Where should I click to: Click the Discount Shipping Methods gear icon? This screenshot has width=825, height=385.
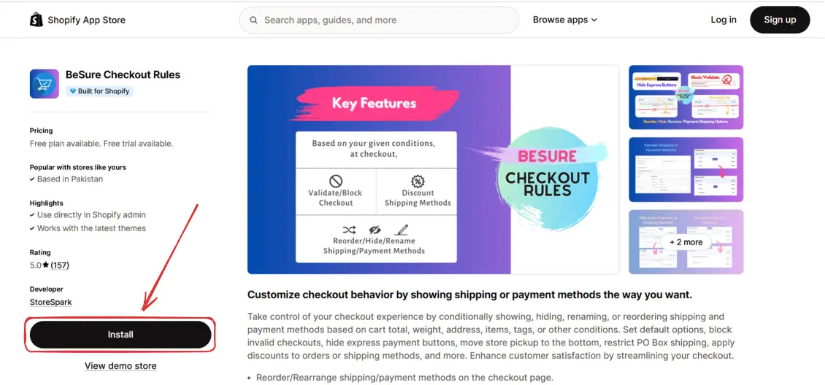(x=418, y=181)
